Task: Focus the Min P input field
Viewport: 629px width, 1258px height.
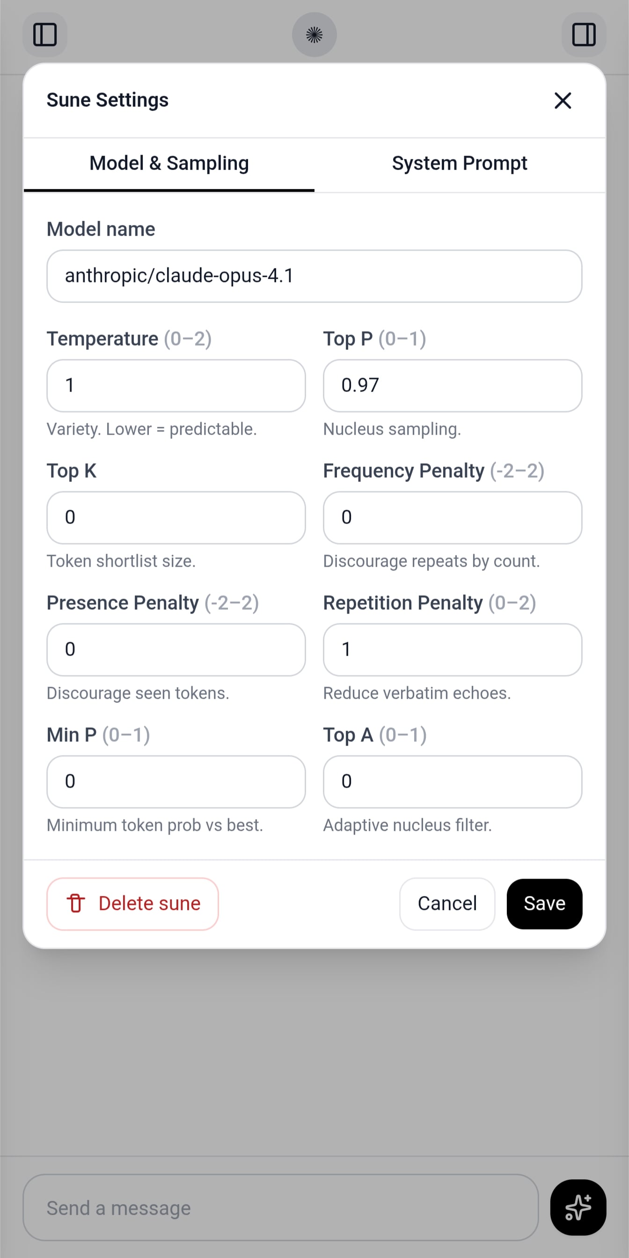Action: point(176,781)
